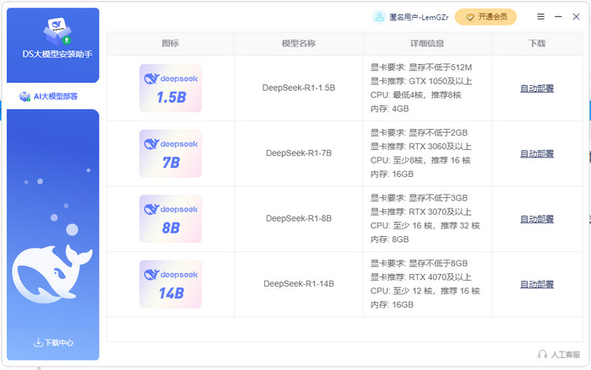Minimize the installer window

559,17
